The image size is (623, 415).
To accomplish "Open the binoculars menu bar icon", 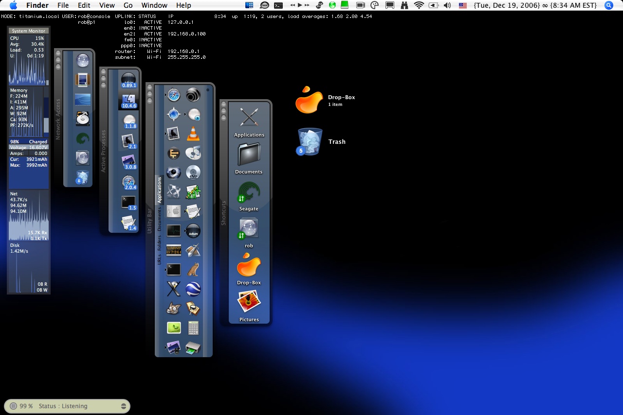I will 404,5.
